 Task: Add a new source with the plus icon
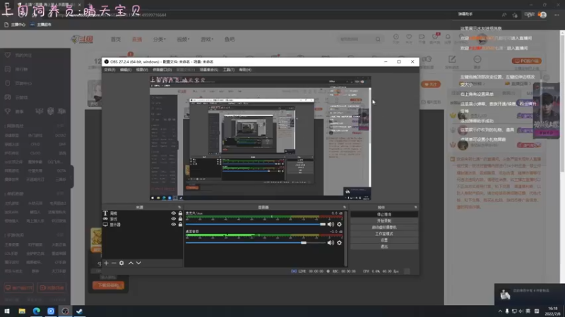(x=106, y=263)
